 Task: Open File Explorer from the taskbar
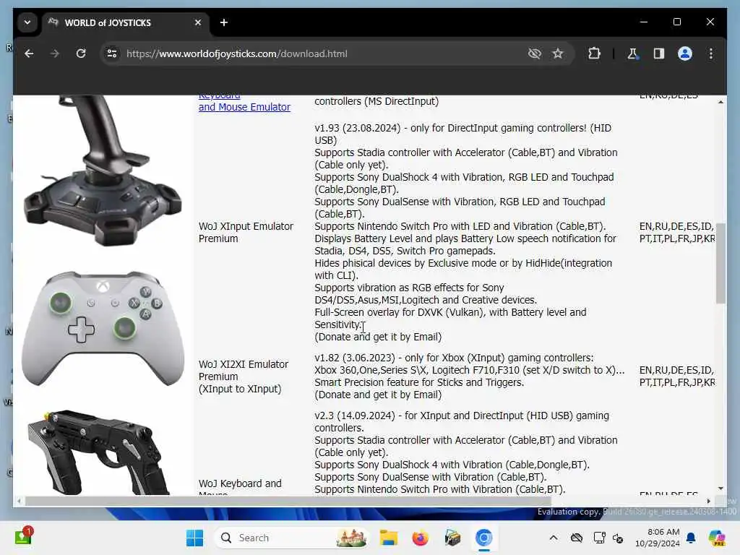click(388, 538)
